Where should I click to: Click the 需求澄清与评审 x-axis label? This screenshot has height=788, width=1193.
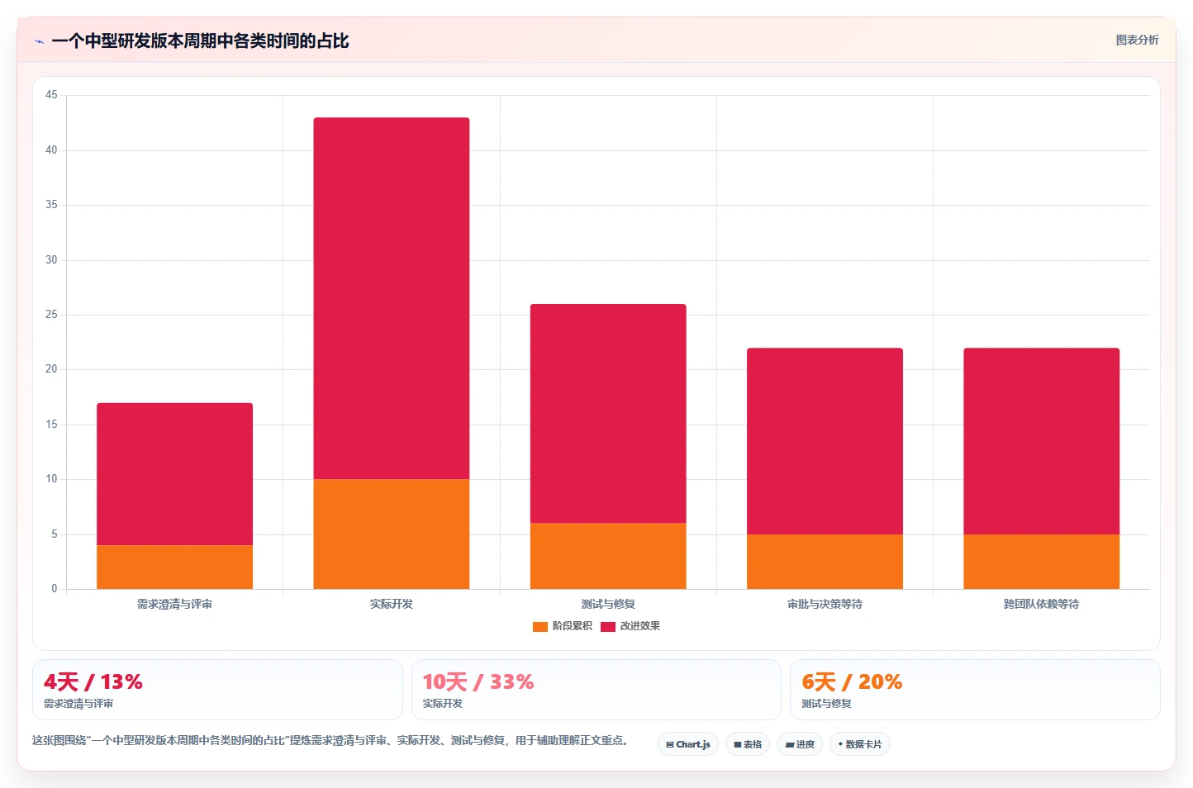tap(174, 605)
